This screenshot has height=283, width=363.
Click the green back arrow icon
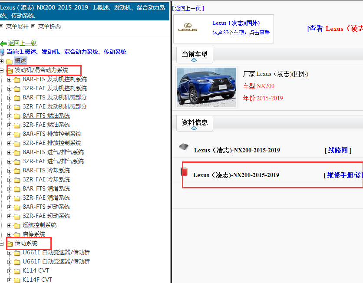(3, 43)
